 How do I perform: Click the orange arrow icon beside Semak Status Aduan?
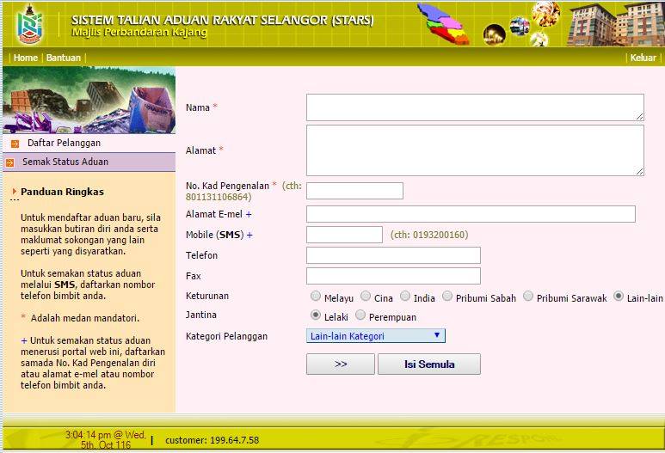(9, 162)
